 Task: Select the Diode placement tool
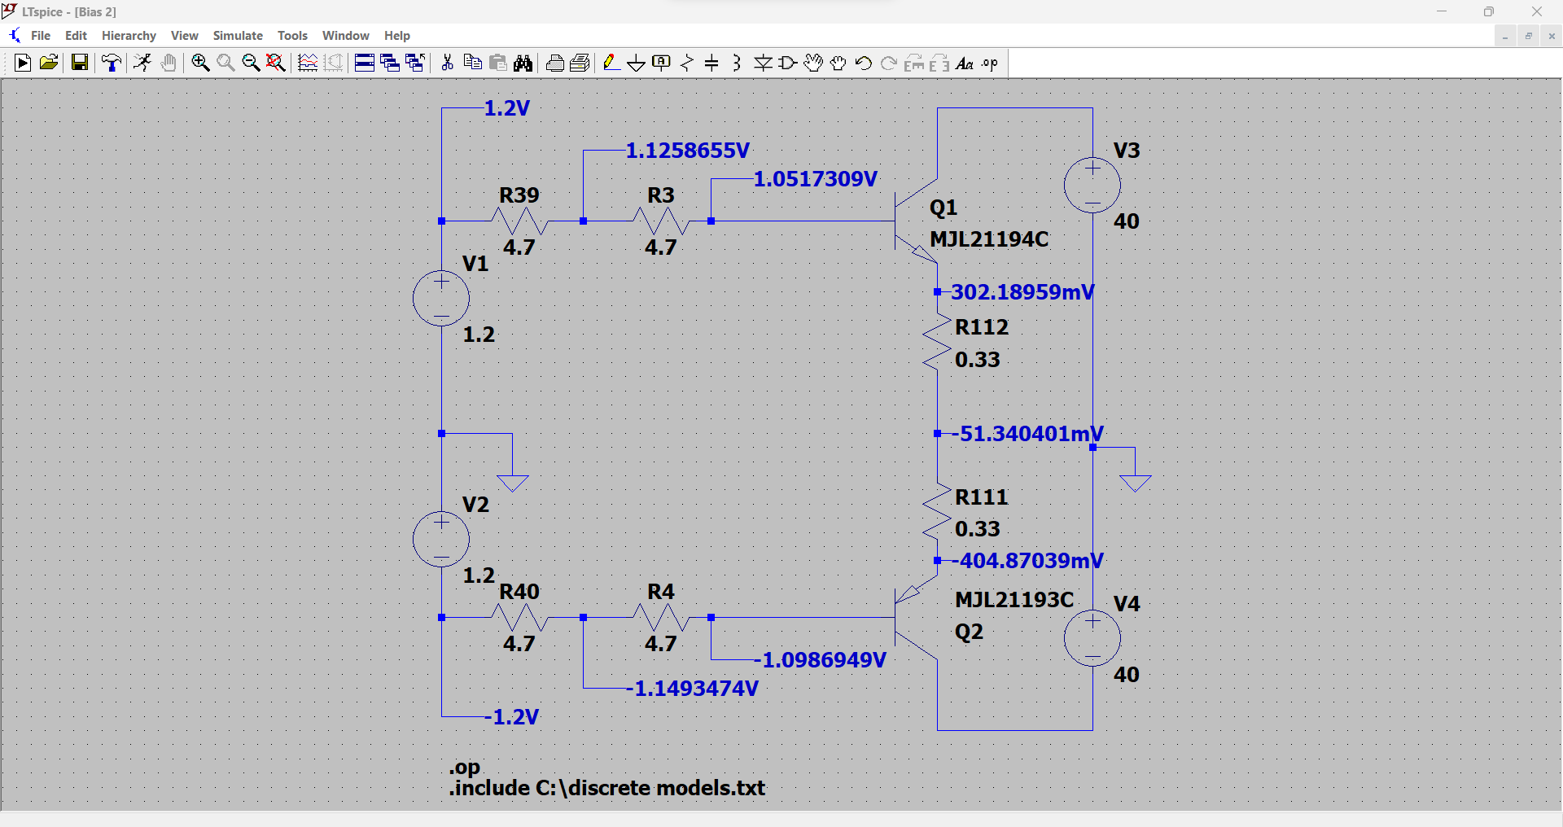coord(763,63)
